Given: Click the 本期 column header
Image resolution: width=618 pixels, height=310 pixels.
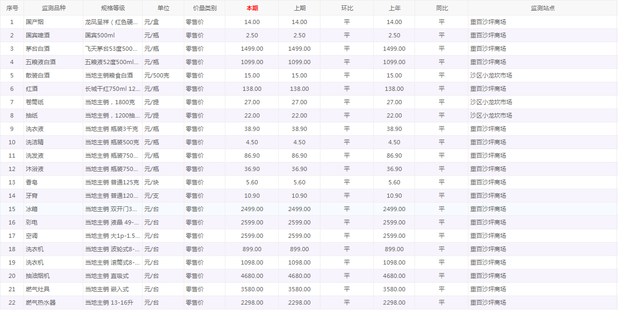Looking at the screenshot, I should tap(252, 8).
